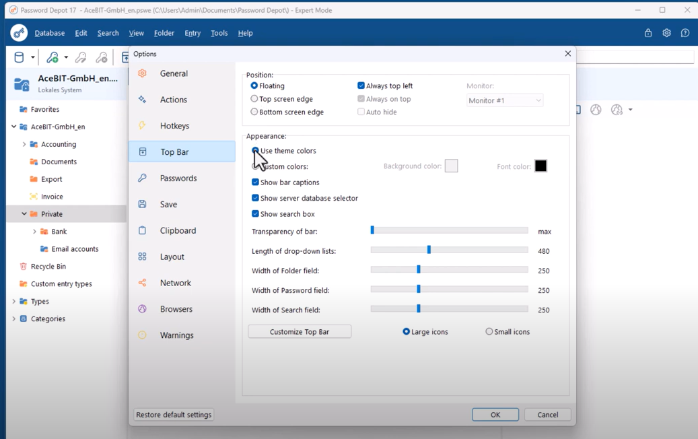Click the black Font color swatch

[540, 166]
